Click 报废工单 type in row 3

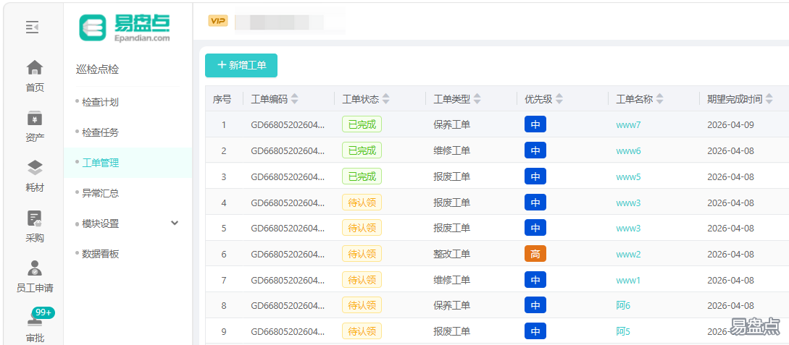pos(452,176)
